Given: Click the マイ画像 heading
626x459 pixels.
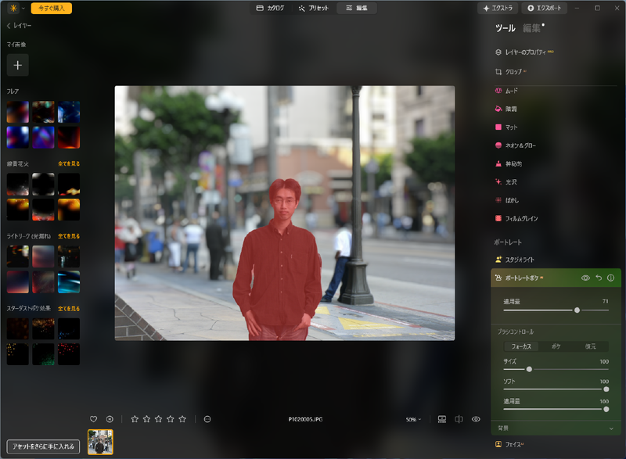Looking at the screenshot, I should 16,45.
